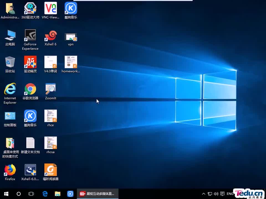Open Task View from the taskbar
The height and width of the screenshot is (199, 266).
[31, 194]
